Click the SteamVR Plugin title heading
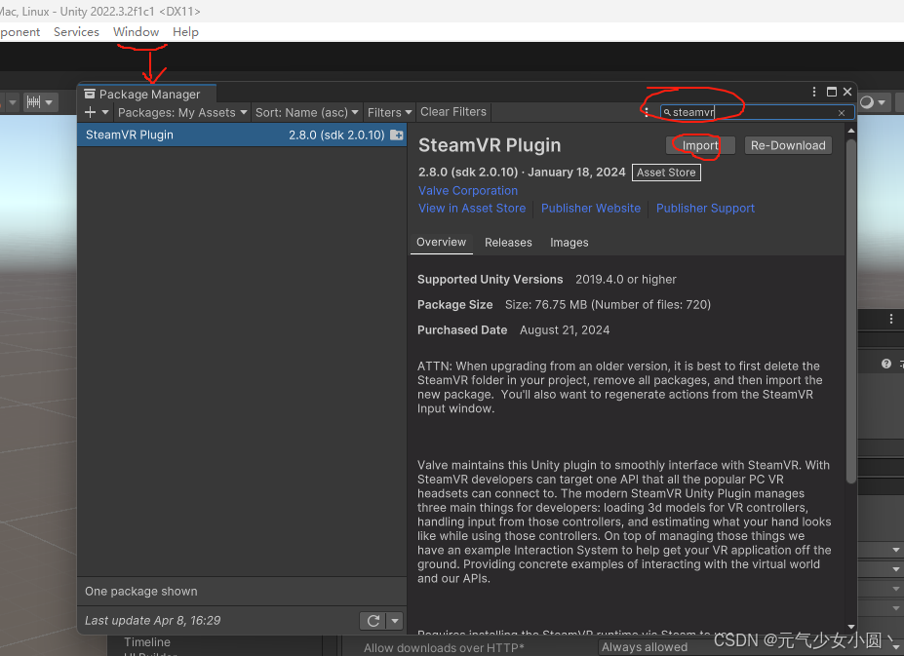 coord(490,145)
